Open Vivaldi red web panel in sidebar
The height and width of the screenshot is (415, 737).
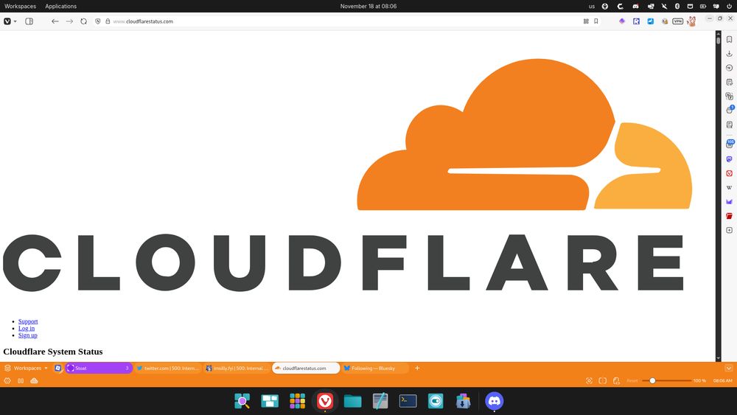click(730, 173)
